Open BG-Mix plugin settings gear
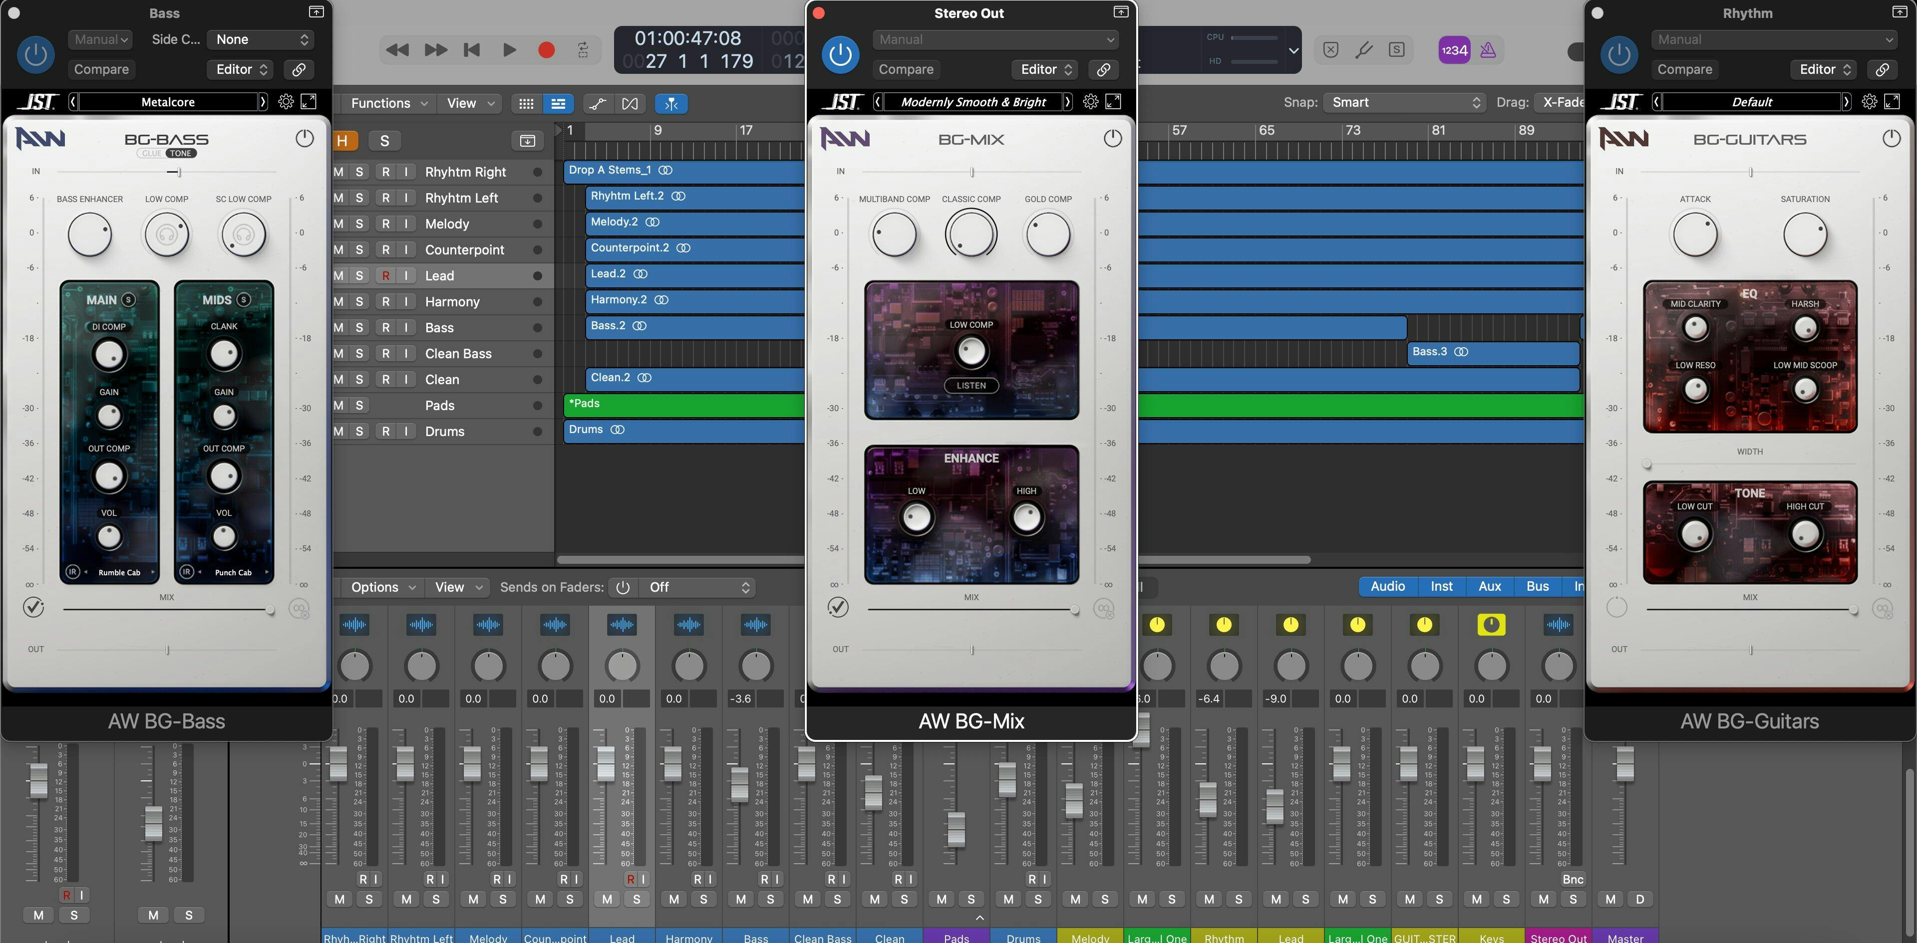This screenshot has height=943, width=1917. pyautogui.click(x=1090, y=102)
